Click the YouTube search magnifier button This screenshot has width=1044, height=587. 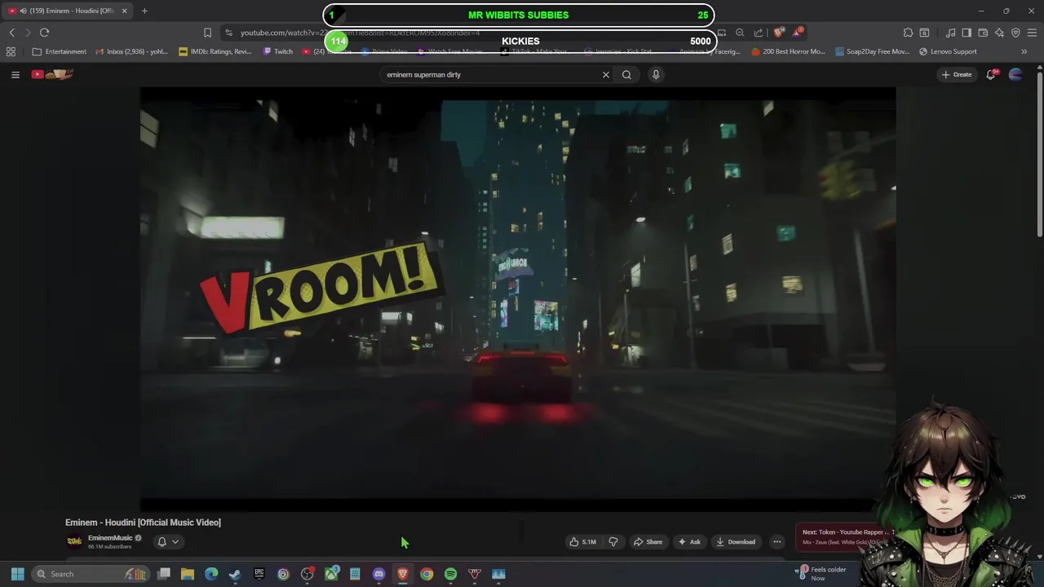(626, 74)
